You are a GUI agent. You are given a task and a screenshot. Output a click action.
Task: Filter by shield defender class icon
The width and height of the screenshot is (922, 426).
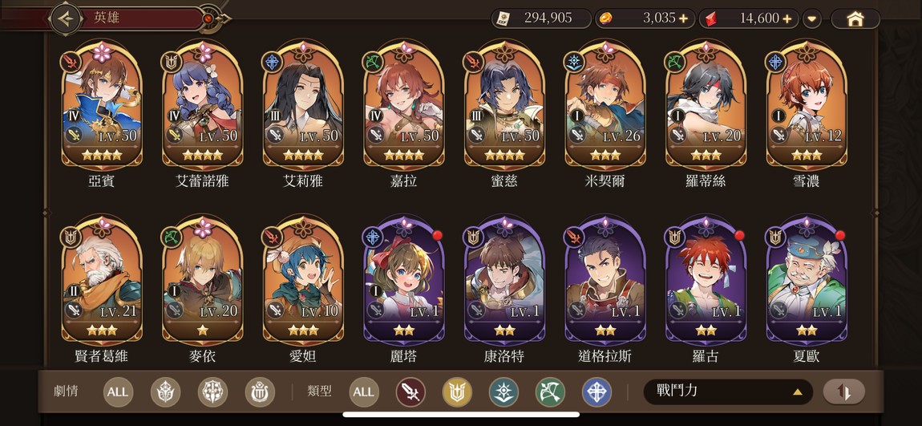click(457, 392)
